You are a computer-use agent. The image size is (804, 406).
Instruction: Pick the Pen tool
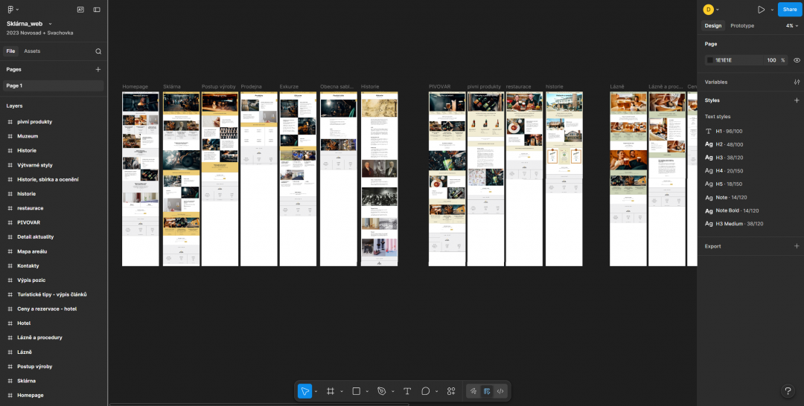381,391
